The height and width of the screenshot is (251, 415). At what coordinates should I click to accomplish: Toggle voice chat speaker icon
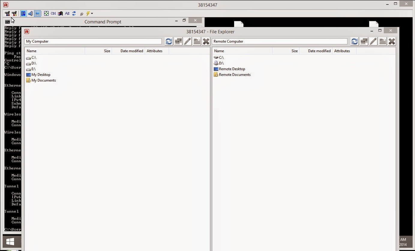[30, 13]
